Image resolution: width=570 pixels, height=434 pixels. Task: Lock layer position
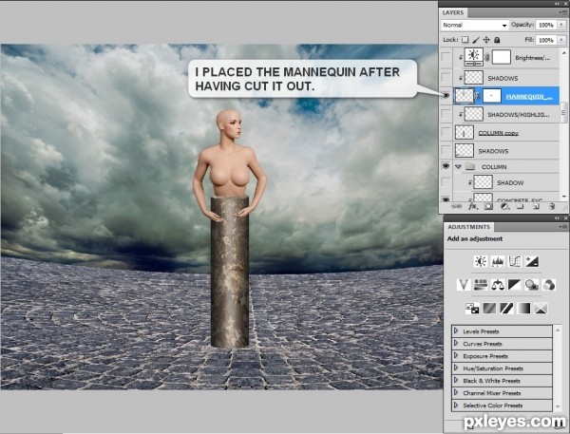click(486, 40)
